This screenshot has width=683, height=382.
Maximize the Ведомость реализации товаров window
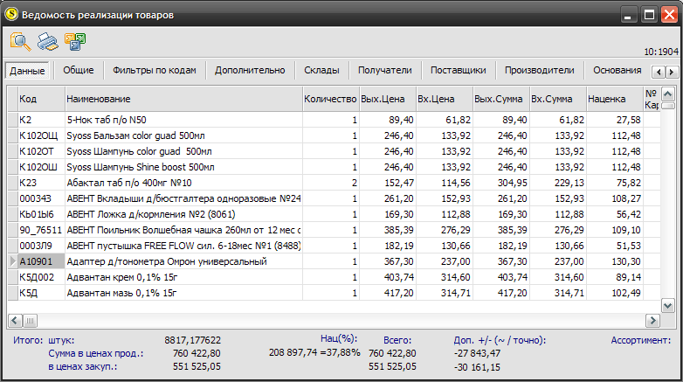pos(649,15)
